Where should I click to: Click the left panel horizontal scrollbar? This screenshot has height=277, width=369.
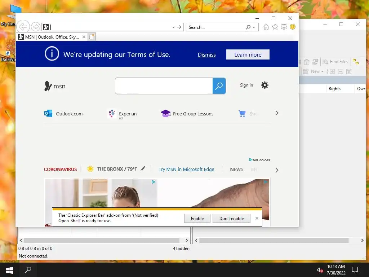tap(102, 240)
